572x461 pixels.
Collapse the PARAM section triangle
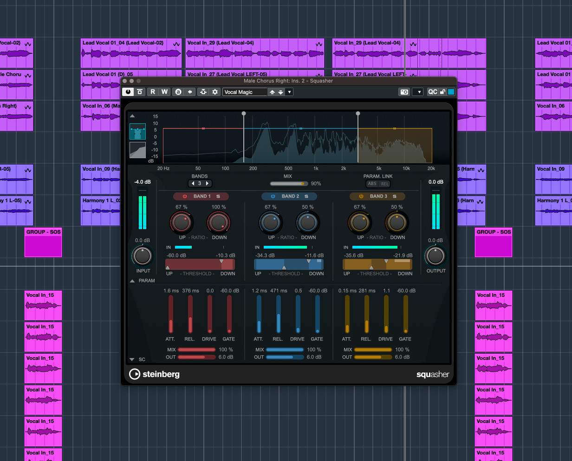pos(132,281)
